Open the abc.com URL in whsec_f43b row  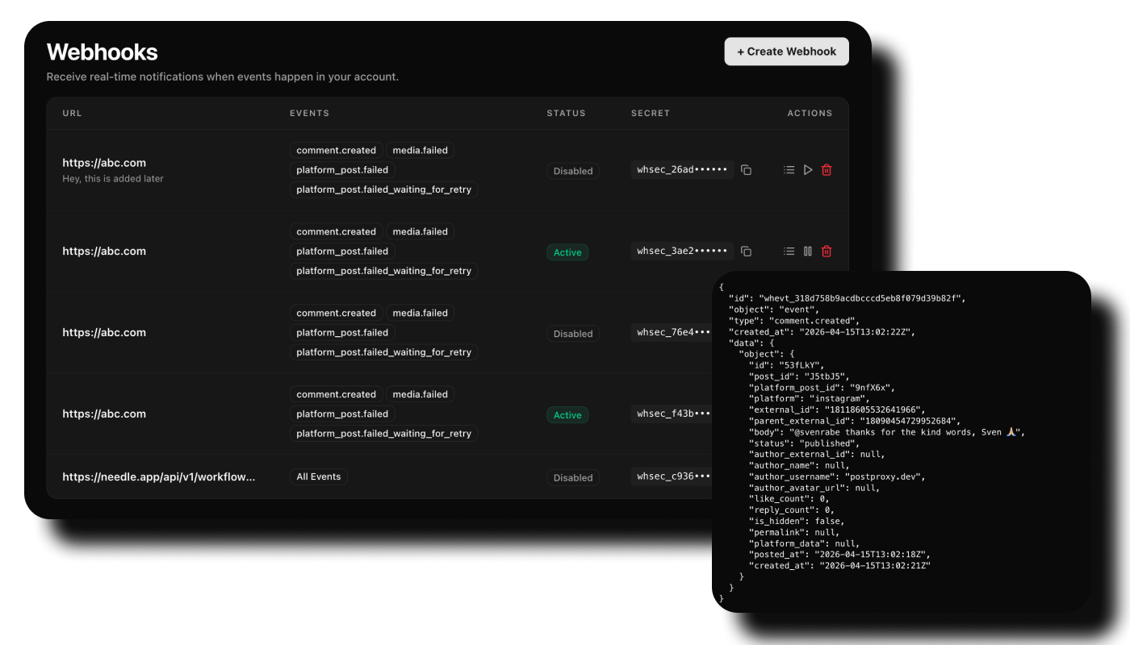pos(104,414)
